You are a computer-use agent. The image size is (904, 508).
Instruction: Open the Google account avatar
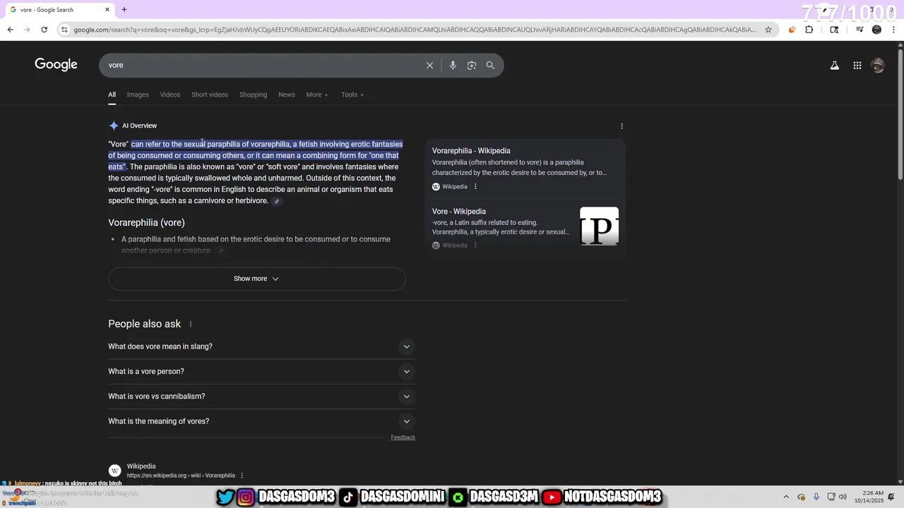(x=878, y=66)
